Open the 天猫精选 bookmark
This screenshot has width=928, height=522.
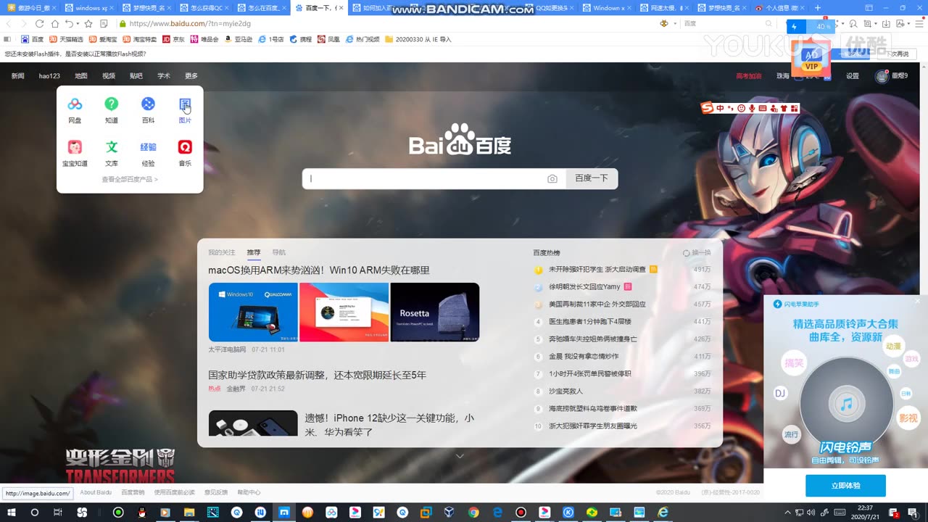65,39
